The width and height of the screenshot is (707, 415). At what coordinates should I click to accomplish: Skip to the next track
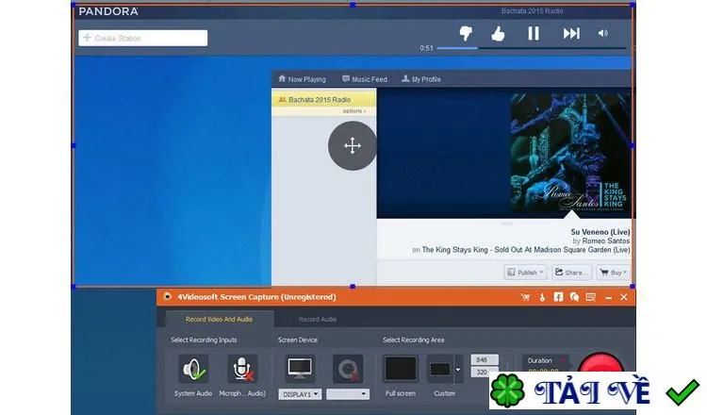click(571, 33)
